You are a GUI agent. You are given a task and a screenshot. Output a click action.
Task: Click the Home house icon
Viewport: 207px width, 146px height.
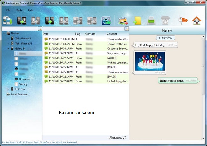[196, 21]
